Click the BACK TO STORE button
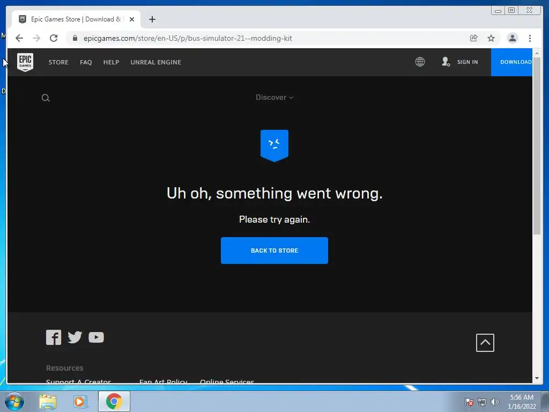The width and height of the screenshot is (549, 412). 274,251
